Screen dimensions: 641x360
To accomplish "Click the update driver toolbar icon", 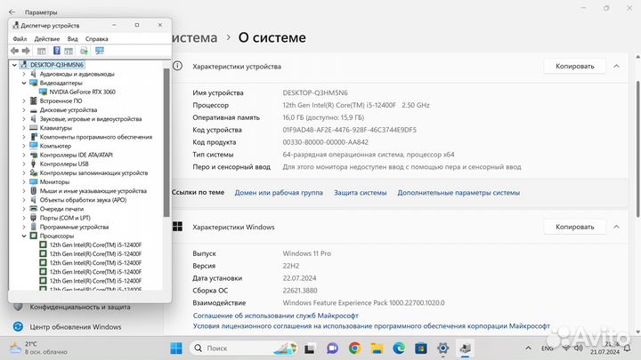I will point(84,51).
